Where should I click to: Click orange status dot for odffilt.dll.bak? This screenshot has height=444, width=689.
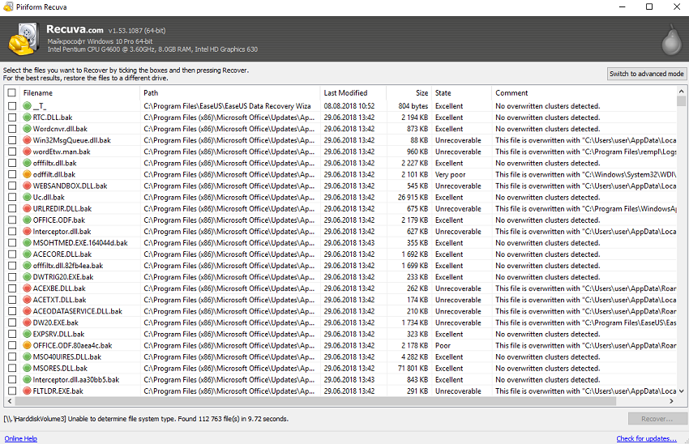tap(28, 174)
